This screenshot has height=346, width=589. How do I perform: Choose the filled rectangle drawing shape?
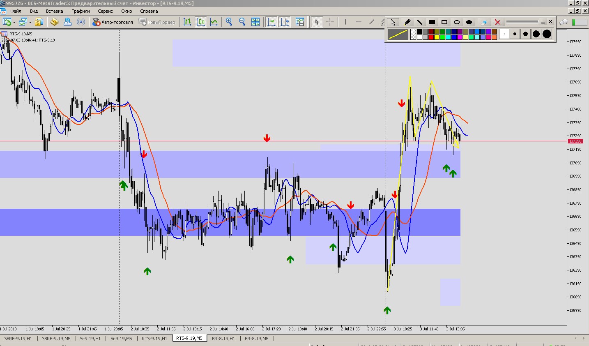coord(432,22)
